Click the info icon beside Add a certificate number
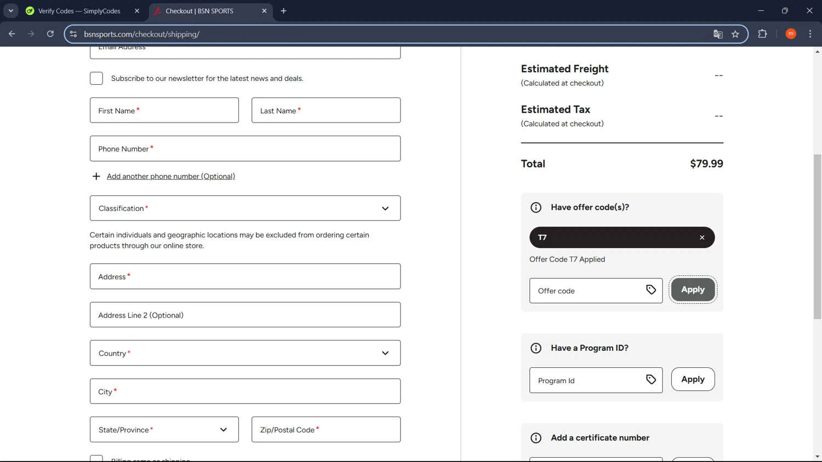This screenshot has height=462, width=822. tap(535, 438)
